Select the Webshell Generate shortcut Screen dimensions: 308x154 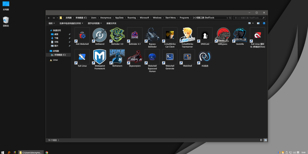pyautogui.click(x=170, y=59)
